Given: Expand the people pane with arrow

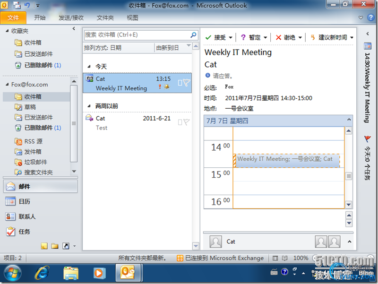Looking at the screenshot, I should [349, 241].
